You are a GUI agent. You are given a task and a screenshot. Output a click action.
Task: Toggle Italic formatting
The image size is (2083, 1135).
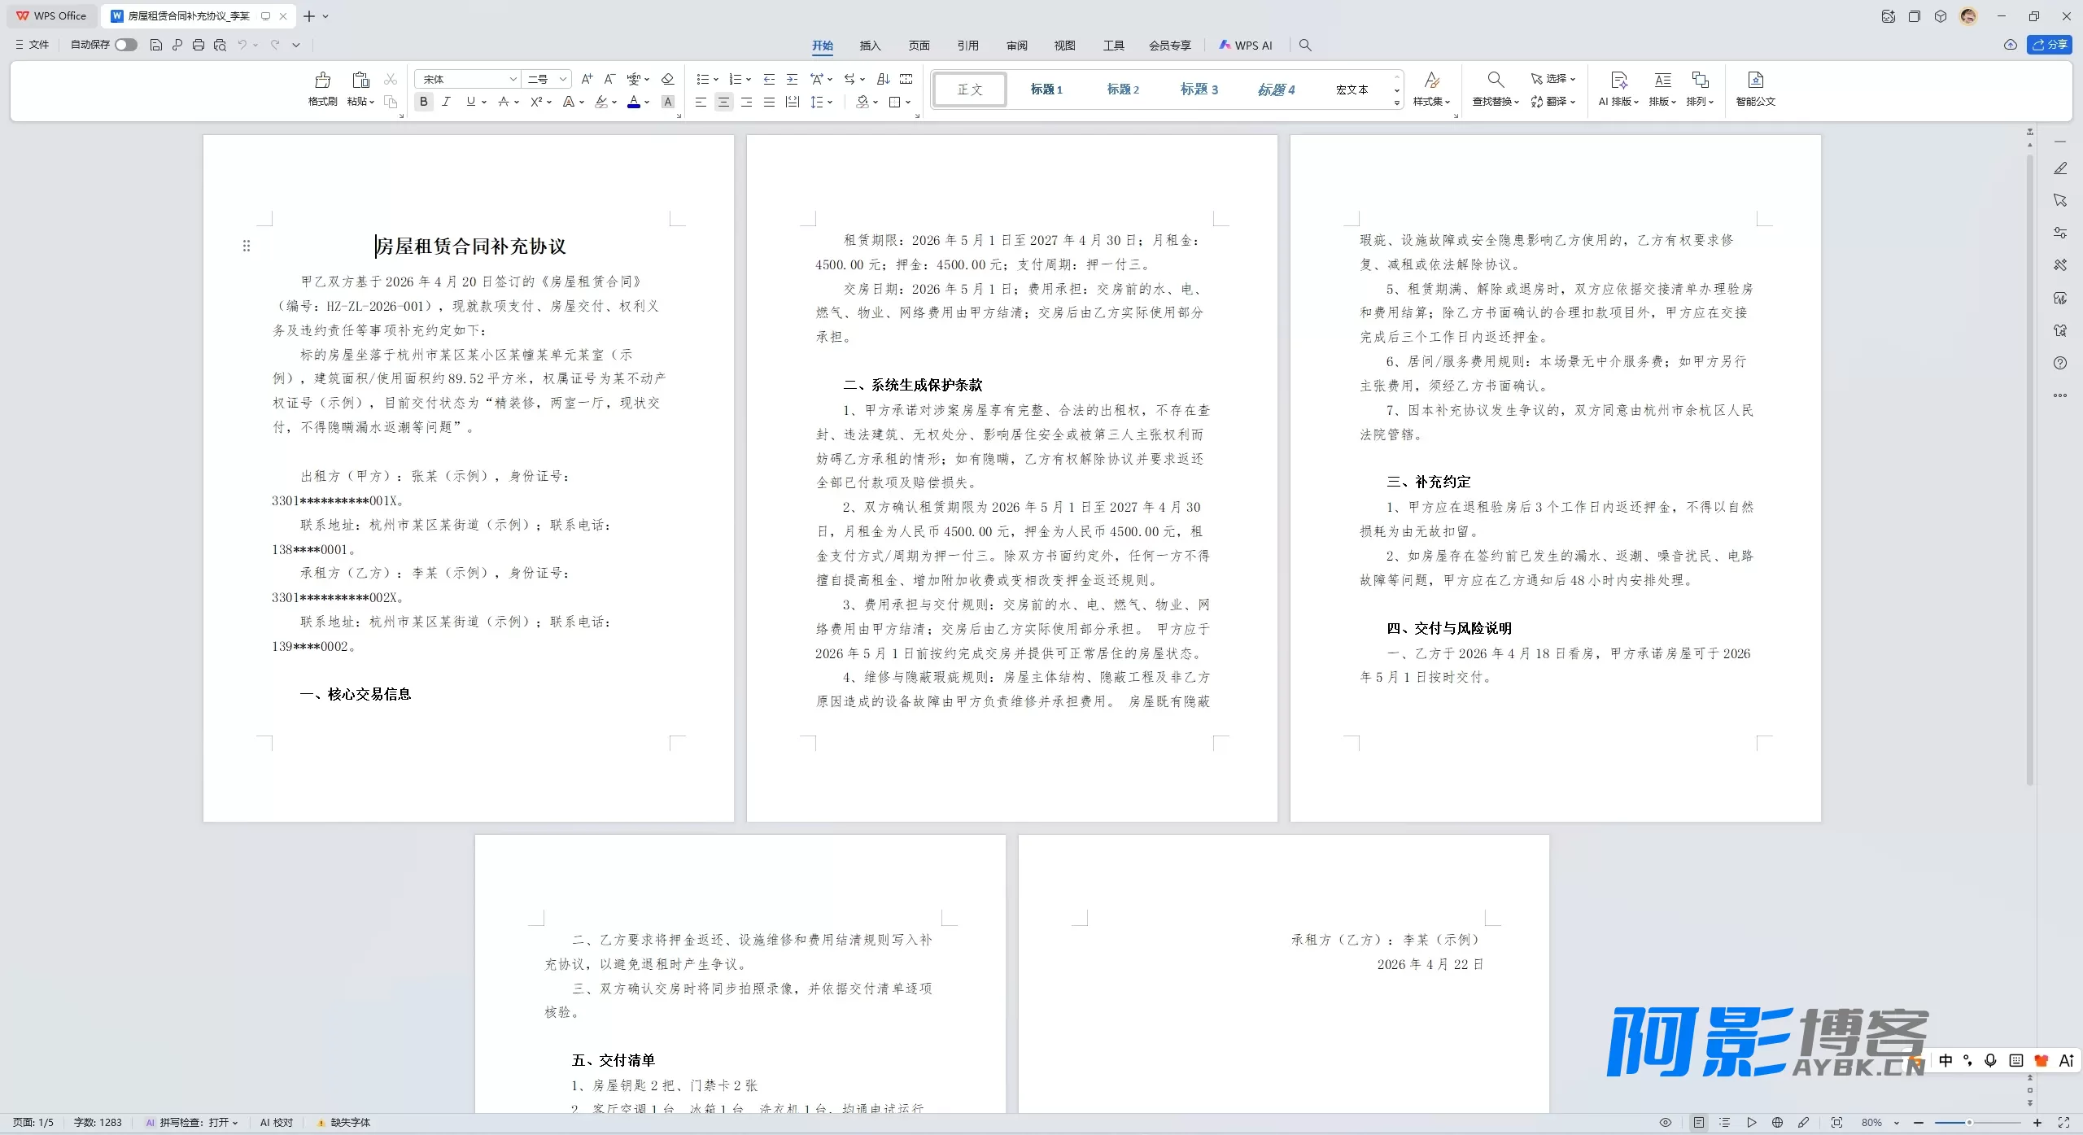(446, 102)
